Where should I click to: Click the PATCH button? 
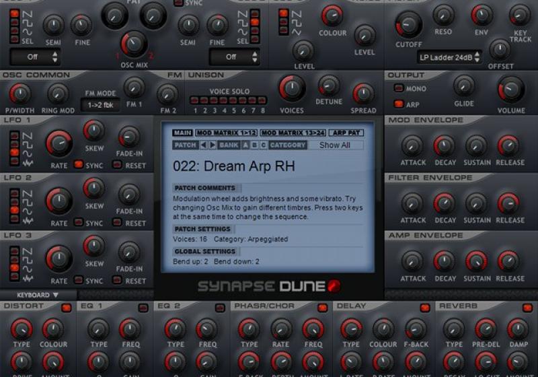click(185, 145)
